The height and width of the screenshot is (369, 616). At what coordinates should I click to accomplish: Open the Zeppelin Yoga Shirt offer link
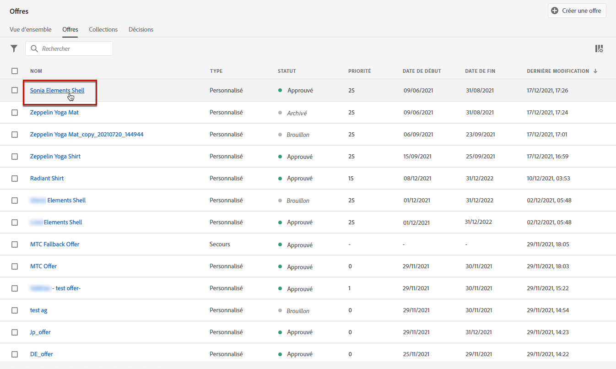pyautogui.click(x=55, y=157)
